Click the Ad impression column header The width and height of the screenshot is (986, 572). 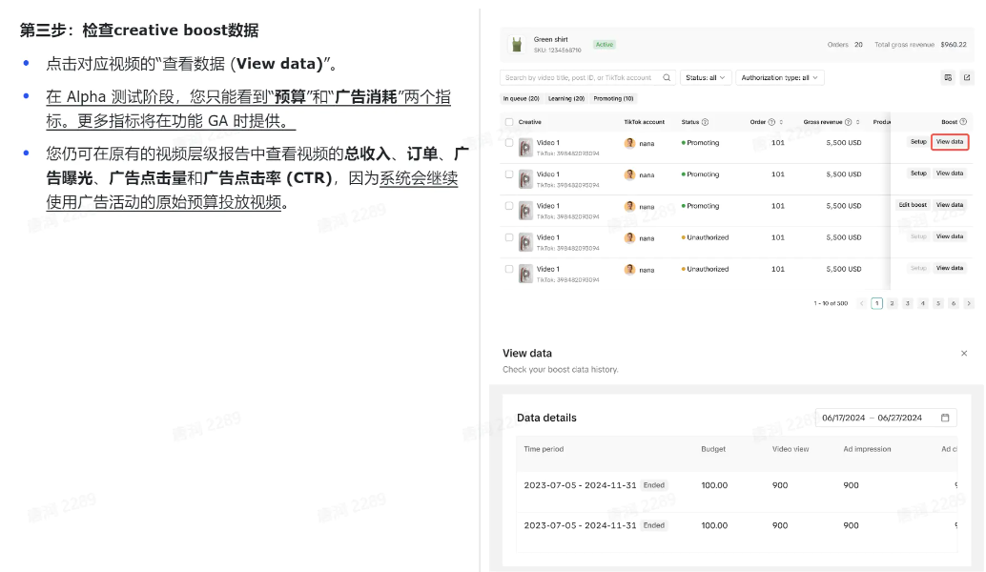867,449
